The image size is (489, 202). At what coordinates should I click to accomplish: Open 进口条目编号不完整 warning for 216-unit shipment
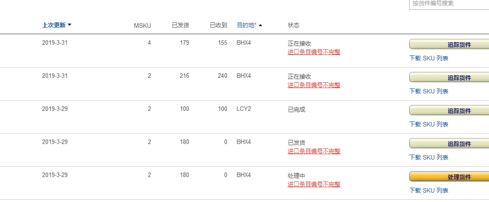coord(314,85)
